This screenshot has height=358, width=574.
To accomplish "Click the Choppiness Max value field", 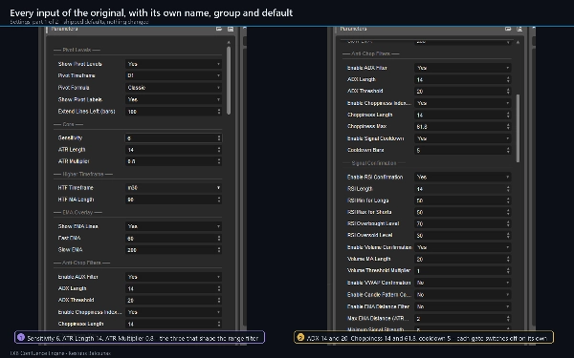I will (463, 127).
